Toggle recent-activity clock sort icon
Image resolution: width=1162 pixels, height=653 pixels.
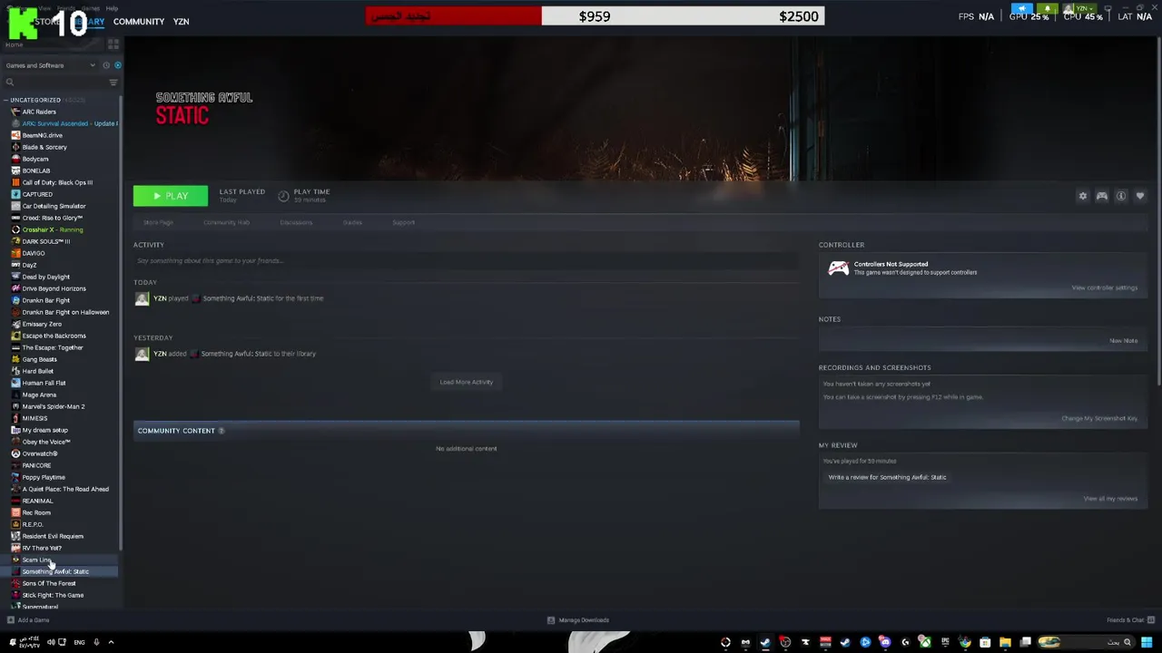(106, 65)
